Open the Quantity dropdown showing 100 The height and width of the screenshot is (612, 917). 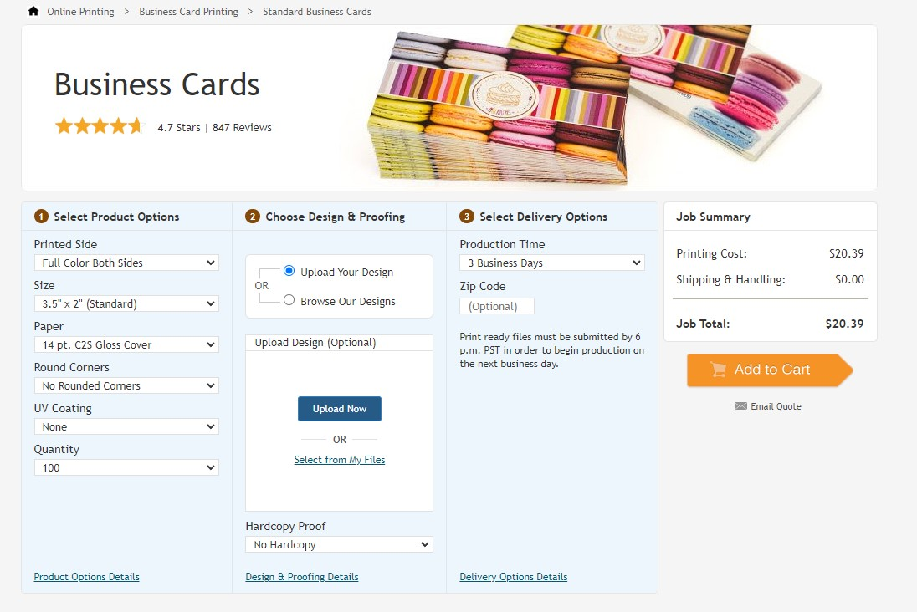click(x=126, y=467)
